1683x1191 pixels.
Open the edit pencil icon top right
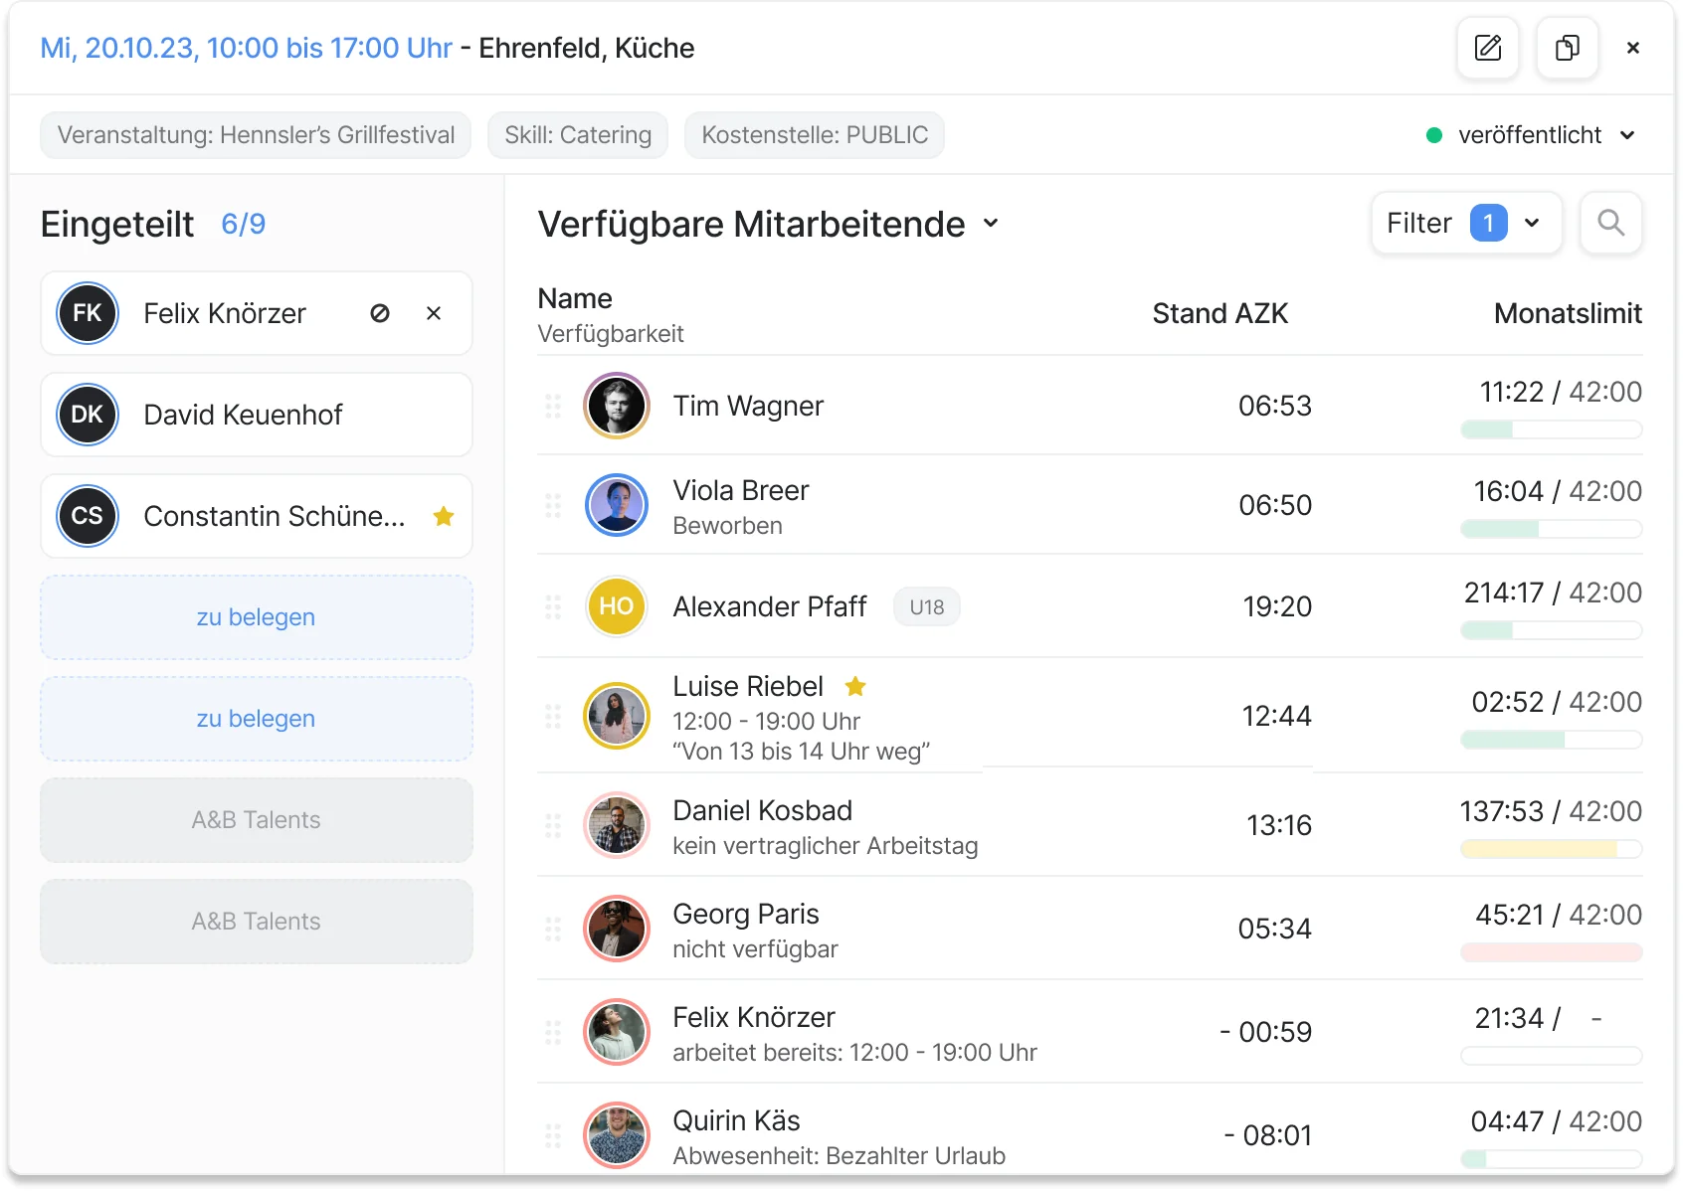point(1487,48)
